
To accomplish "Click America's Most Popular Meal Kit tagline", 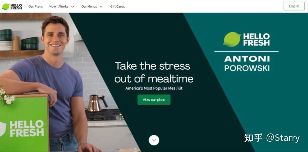I will coord(154,88).
